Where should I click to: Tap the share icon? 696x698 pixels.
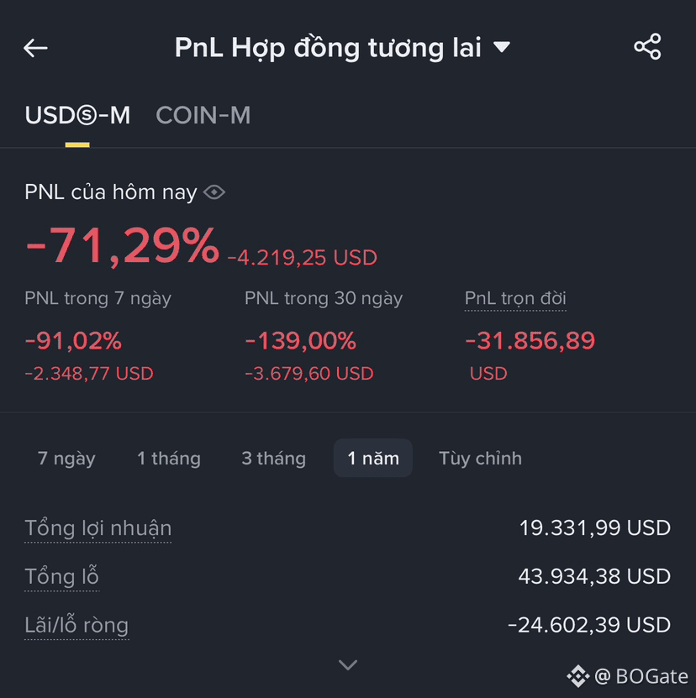point(647,46)
